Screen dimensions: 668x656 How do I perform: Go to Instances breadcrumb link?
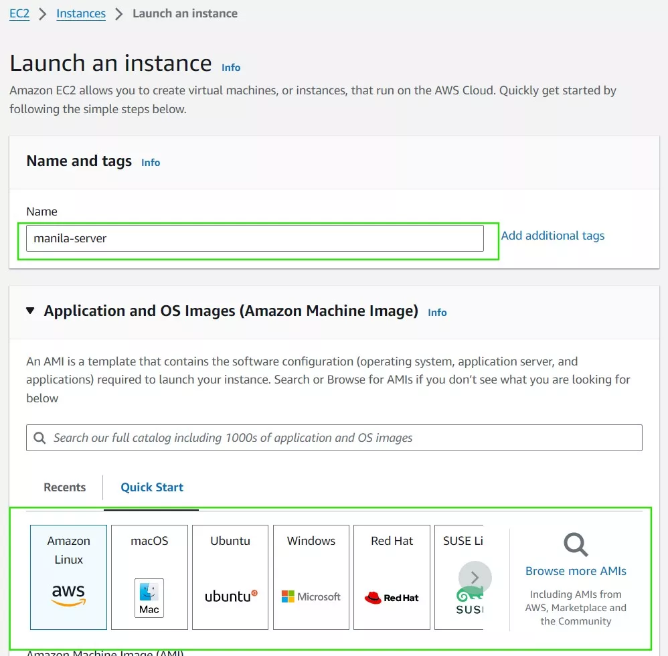tap(81, 13)
